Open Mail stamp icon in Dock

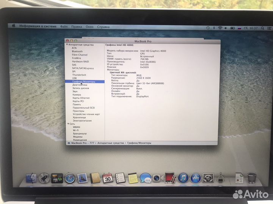coord(82,178)
